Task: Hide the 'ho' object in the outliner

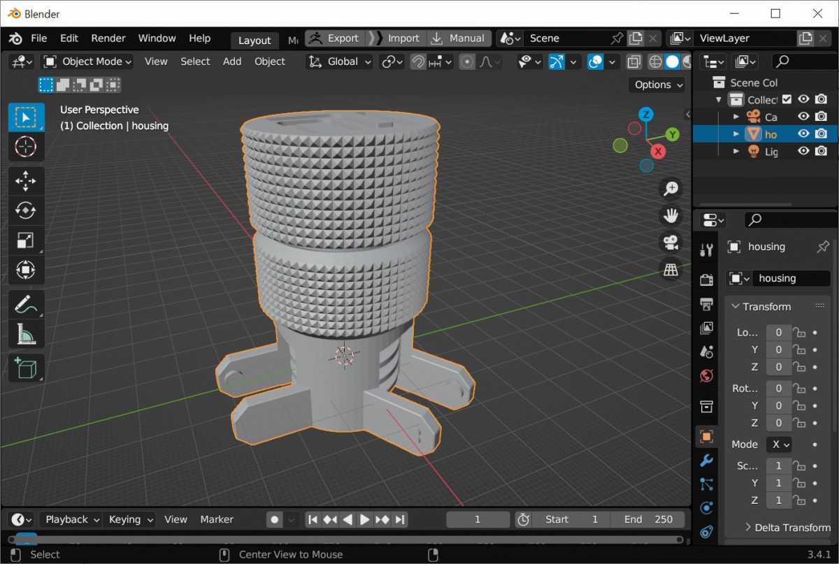Action: coord(803,133)
